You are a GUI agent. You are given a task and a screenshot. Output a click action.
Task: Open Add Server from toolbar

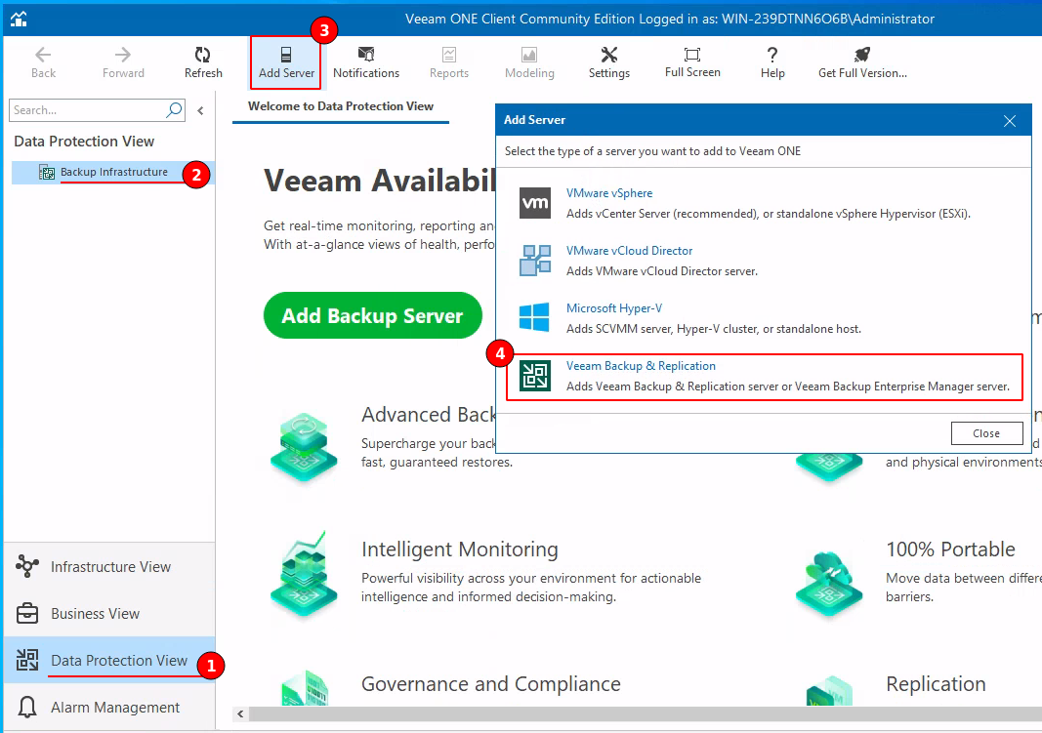pyautogui.click(x=286, y=62)
